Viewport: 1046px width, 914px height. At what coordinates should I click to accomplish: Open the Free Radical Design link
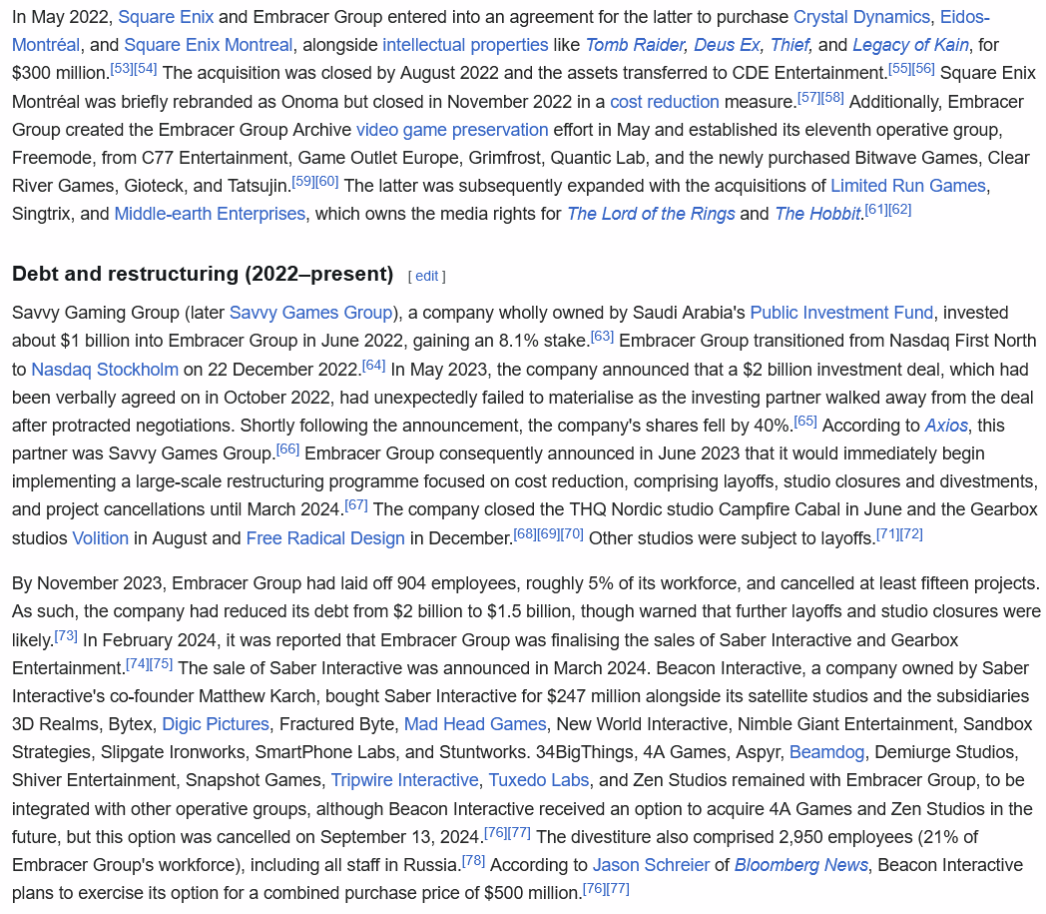325,538
